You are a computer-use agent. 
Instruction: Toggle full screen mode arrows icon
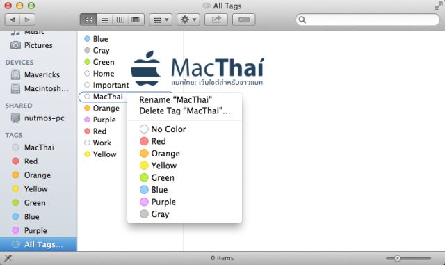(438, 6)
